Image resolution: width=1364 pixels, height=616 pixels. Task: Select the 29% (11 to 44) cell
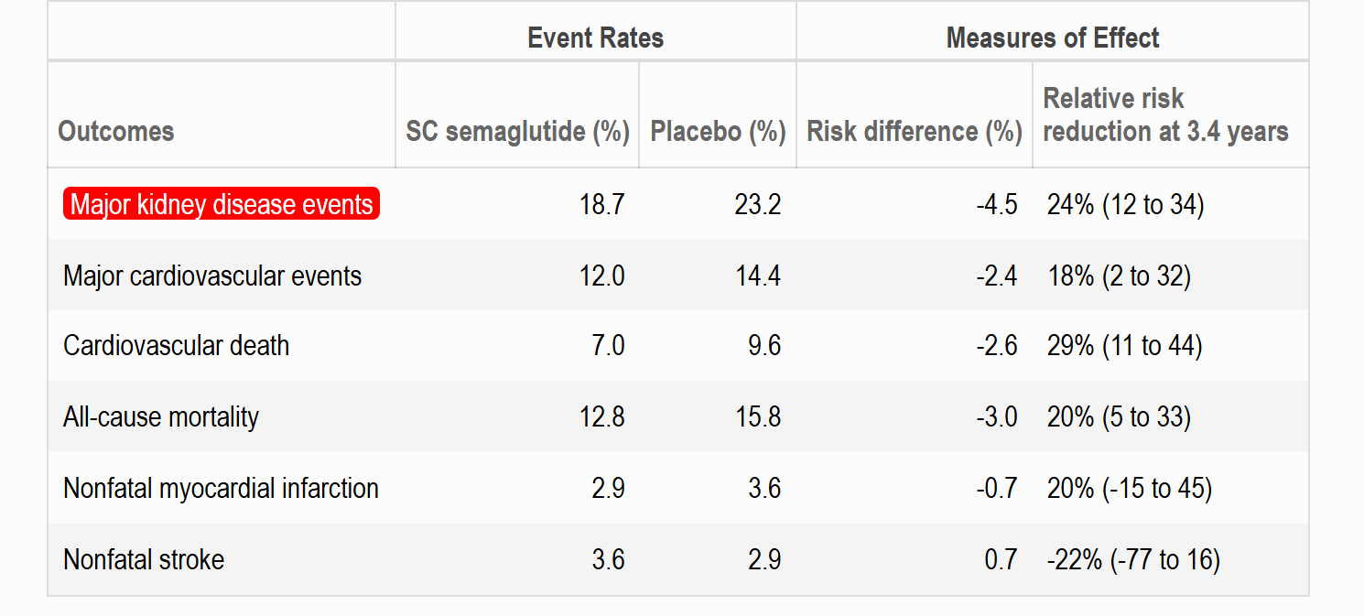pos(1124,346)
